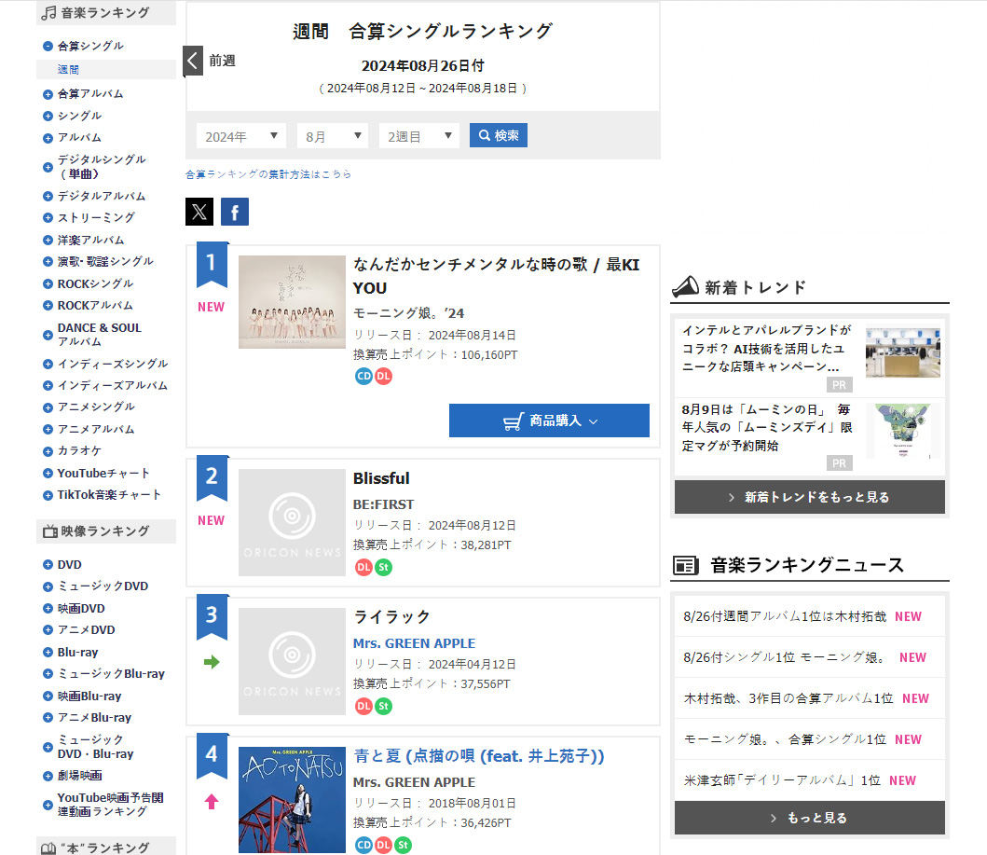Open news 木村拓哉、3作目の合算アルバム1位
This screenshot has width=987, height=855.
click(788, 698)
